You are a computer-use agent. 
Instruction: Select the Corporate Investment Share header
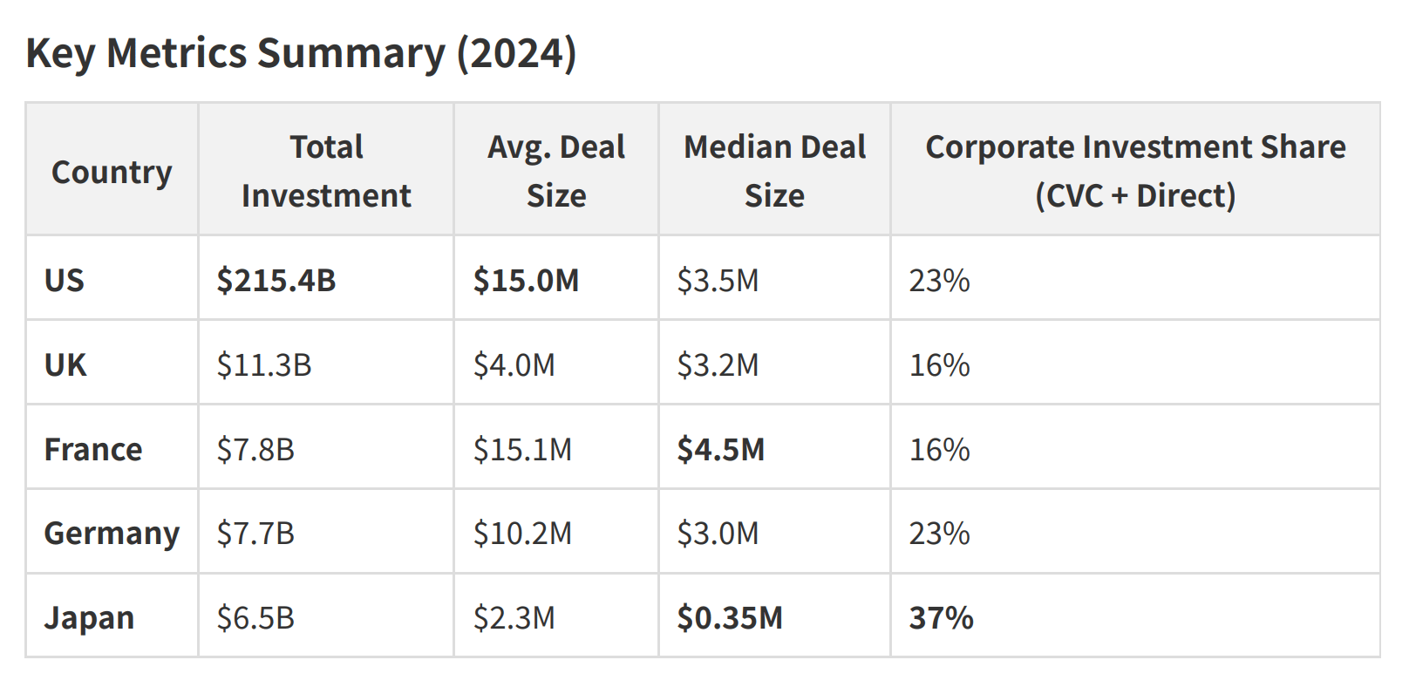point(1135,171)
